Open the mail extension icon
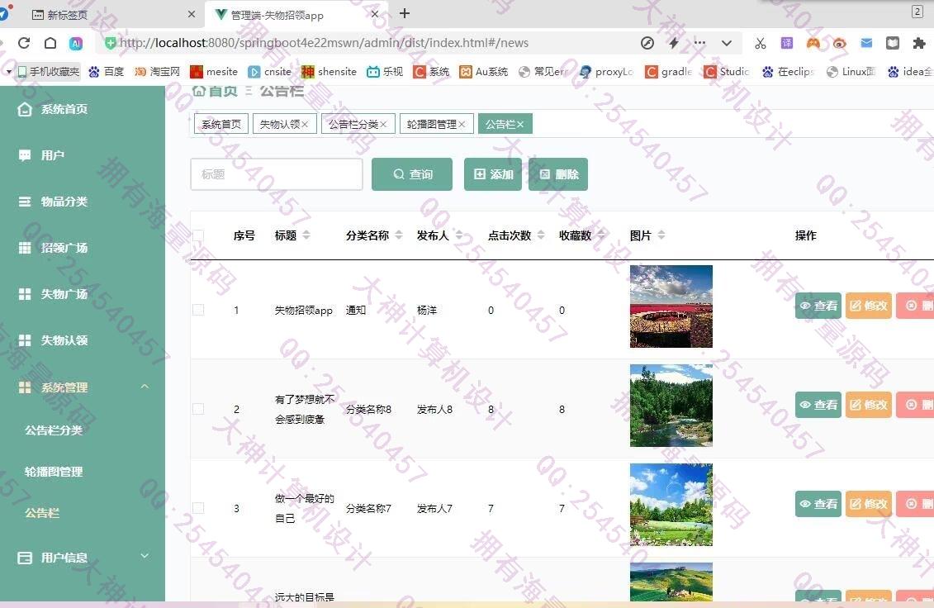 point(866,43)
